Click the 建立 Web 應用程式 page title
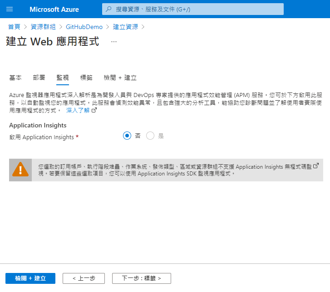 53,41
